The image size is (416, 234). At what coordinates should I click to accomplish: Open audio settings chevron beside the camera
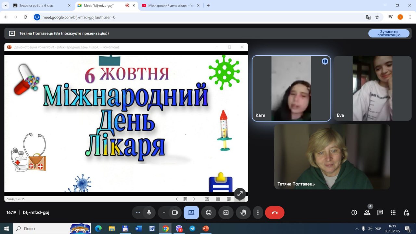click(x=164, y=213)
